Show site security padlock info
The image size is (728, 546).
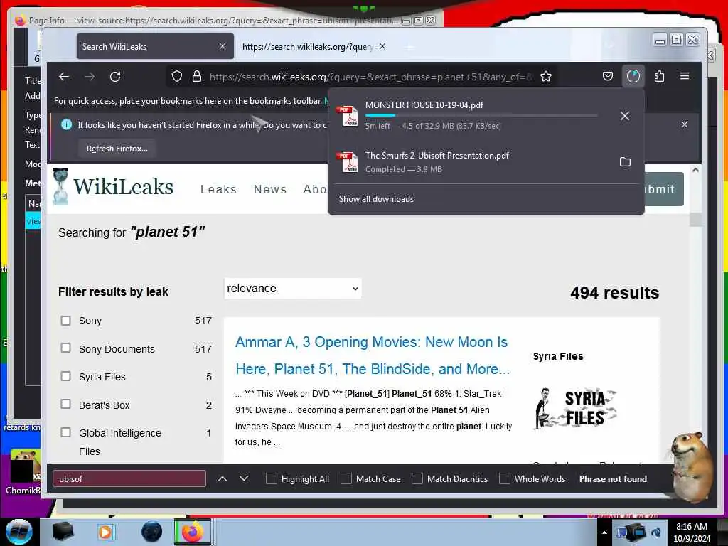[x=197, y=76]
